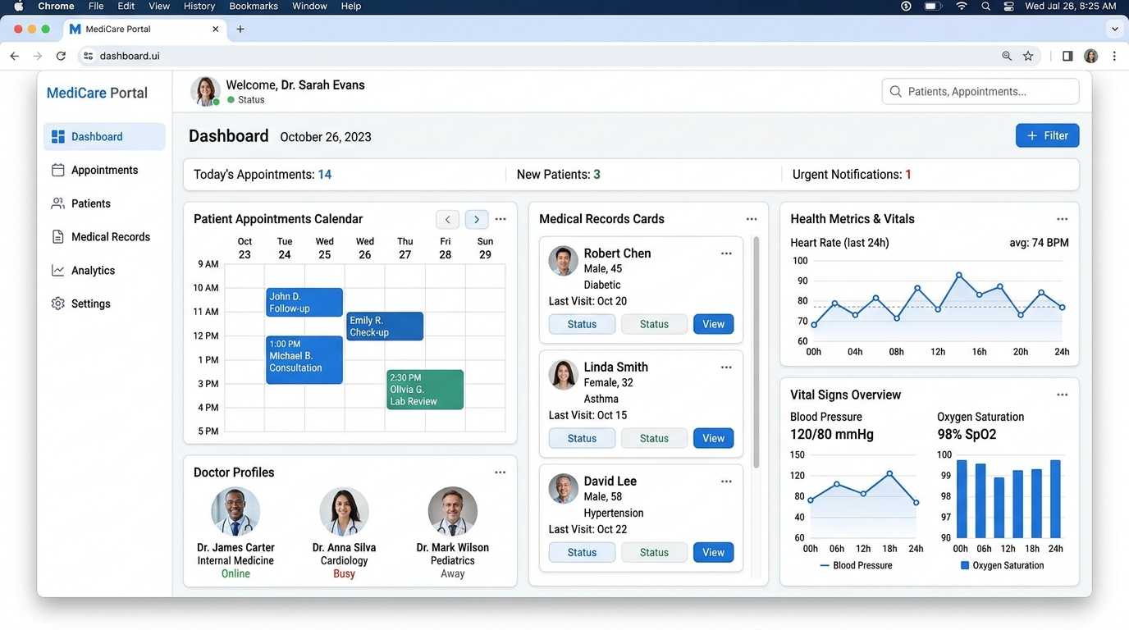
Task: Open the Dashboard sidebar item
Action: pyautogui.click(x=104, y=137)
